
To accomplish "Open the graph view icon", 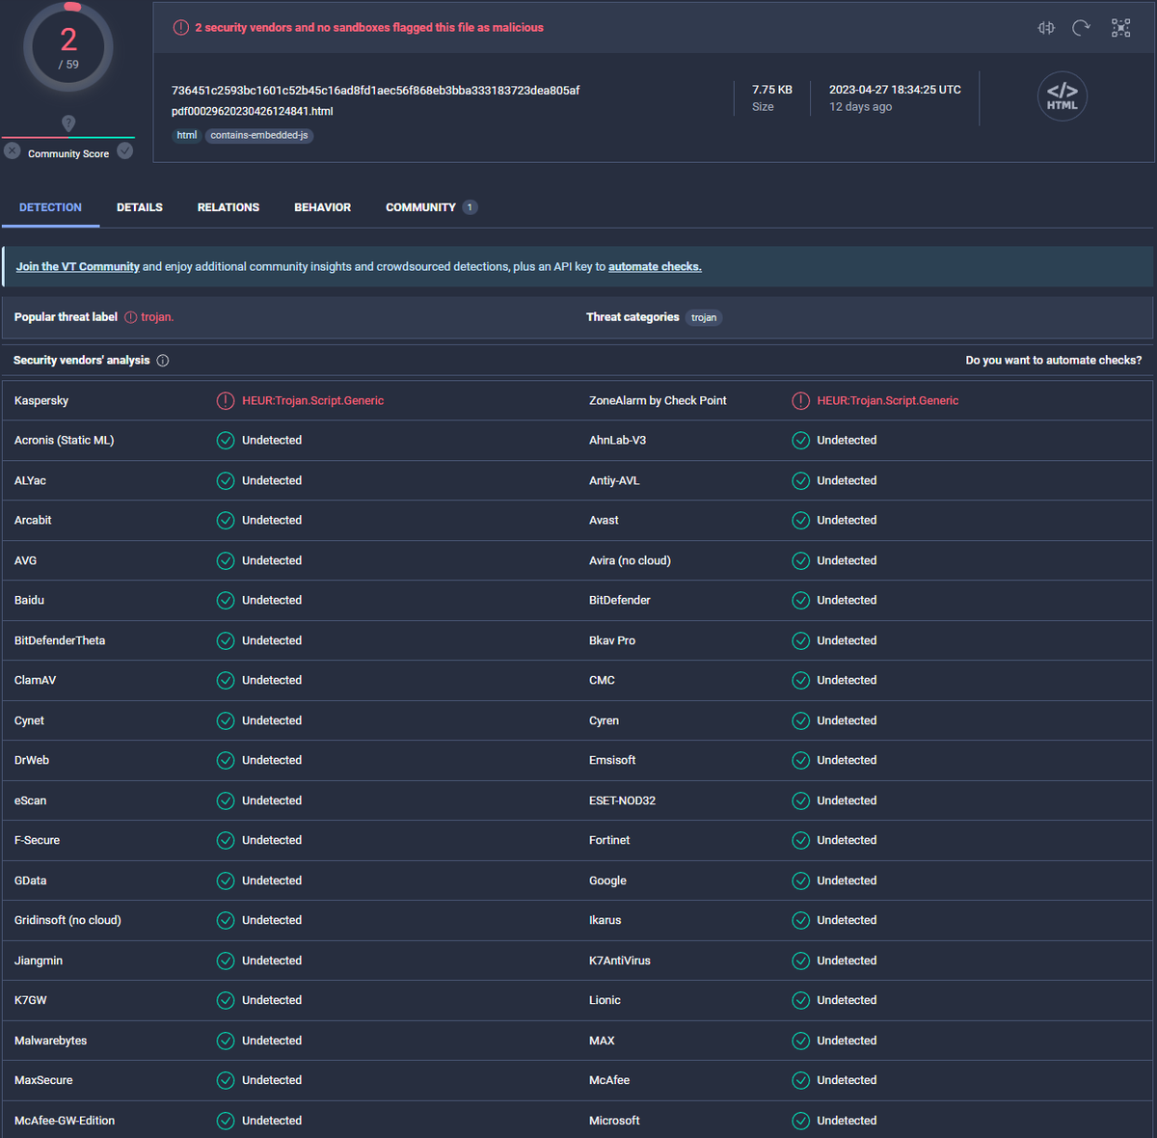I will point(1120,28).
